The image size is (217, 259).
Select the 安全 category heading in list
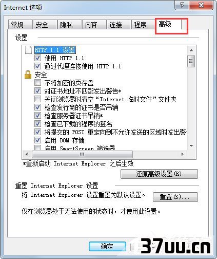[41, 75]
